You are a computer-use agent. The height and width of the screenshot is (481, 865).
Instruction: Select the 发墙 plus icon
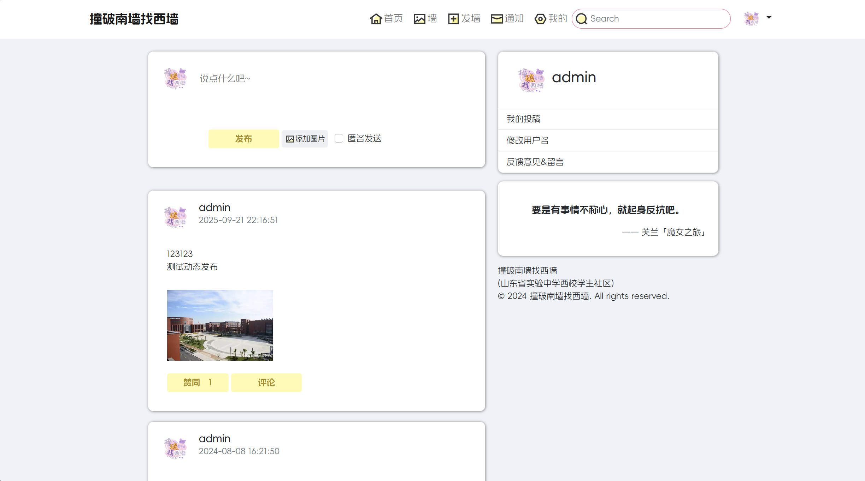click(x=453, y=18)
